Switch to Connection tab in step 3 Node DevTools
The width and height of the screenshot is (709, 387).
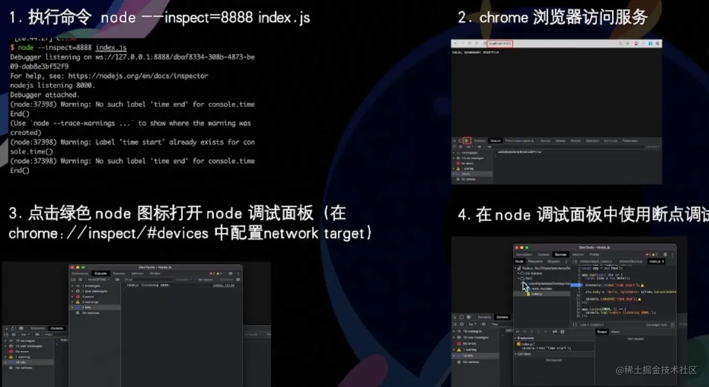[80, 273]
